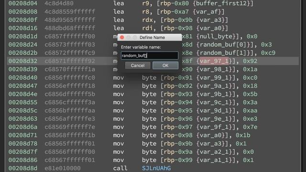Click the immediate value 0x1b
Image resolution: width=306 pixels, height=172 pixels.
(x=243, y=135)
